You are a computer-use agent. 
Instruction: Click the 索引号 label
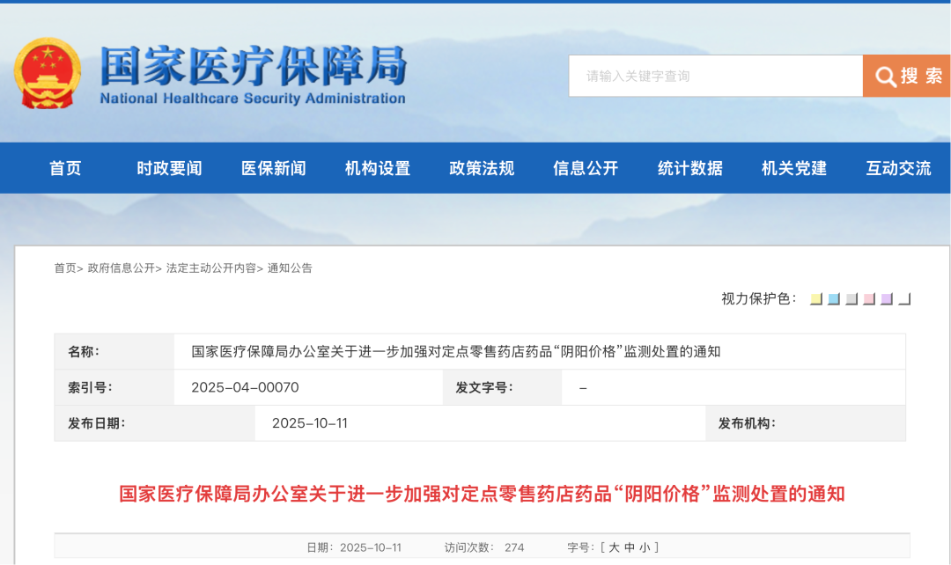pos(90,387)
